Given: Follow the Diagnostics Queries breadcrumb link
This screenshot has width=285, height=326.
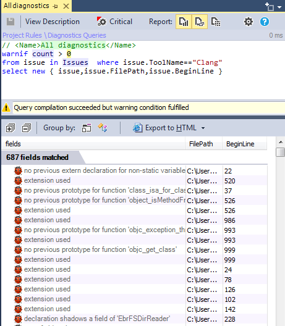Looking at the screenshot, I should pyautogui.click(x=77, y=35).
